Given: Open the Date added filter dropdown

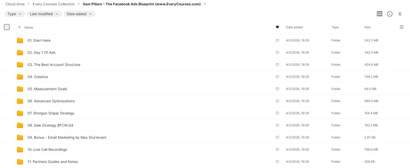Looking at the screenshot, I should pos(79,14).
